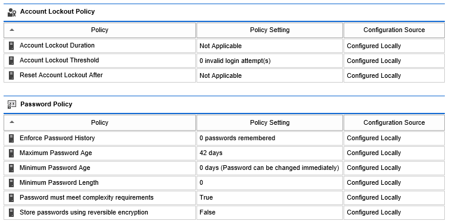
Task: Toggle sort arrow in Password Policy table
Action: coord(12,122)
